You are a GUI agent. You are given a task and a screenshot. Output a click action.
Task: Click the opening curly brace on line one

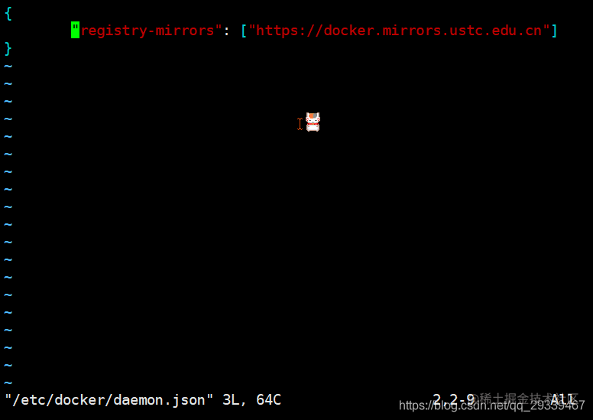tap(8, 14)
